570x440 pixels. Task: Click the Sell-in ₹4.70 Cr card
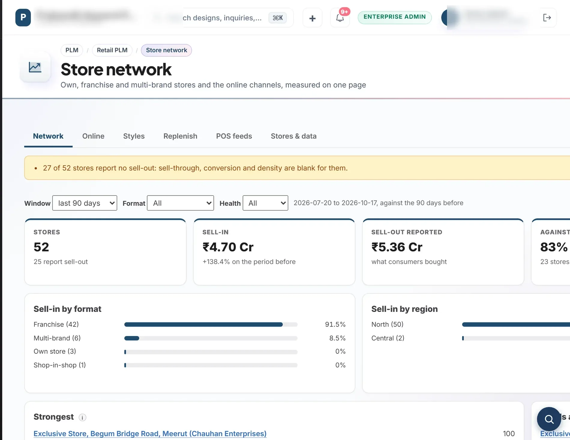[274, 252]
